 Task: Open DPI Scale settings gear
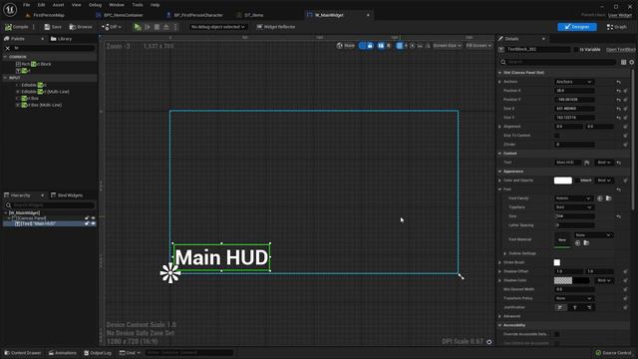[x=489, y=342]
